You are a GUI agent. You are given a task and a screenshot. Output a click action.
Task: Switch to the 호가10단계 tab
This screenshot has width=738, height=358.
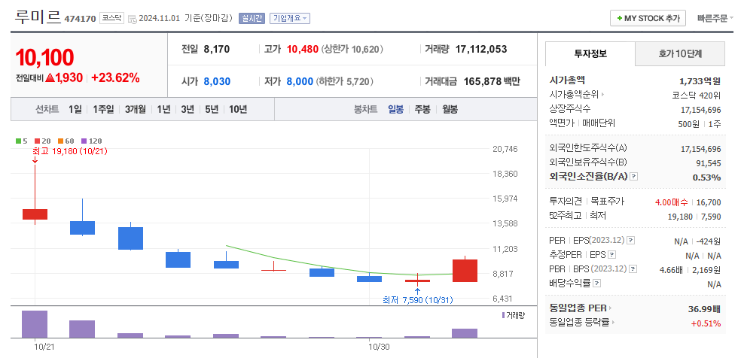[679, 54]
